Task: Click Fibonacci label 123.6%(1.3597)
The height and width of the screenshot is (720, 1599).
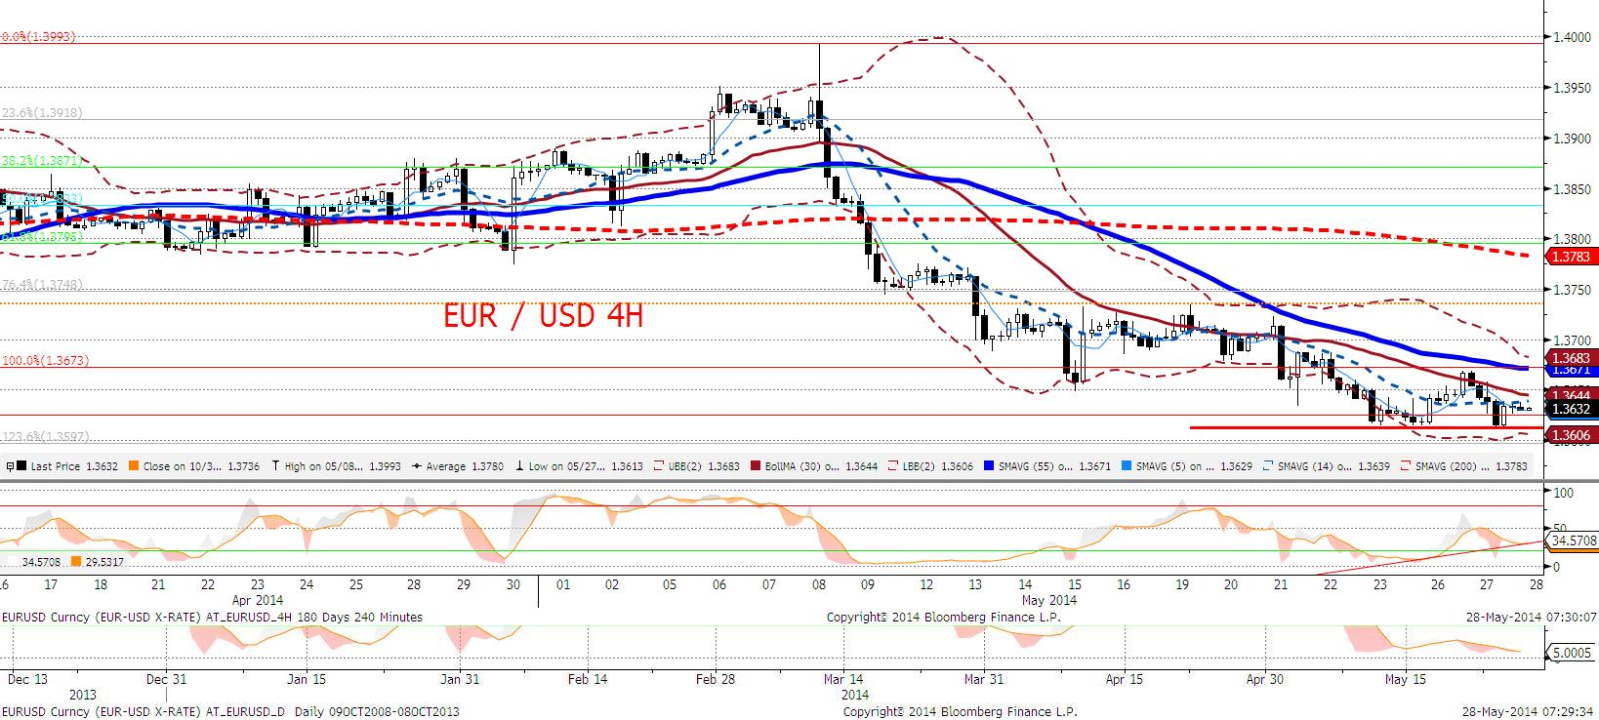Action: coord(45,436)
